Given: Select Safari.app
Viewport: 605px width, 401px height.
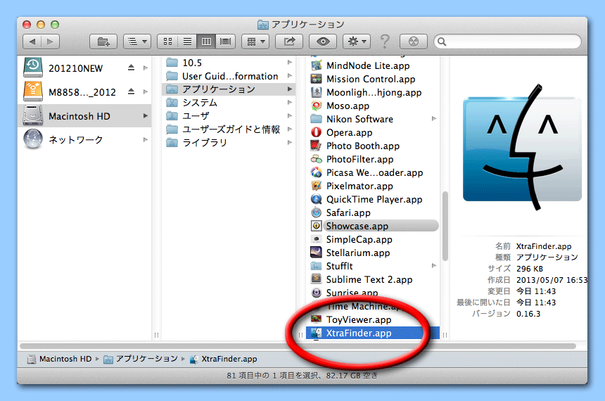Looking at the screenshot, I should tap(374, 212).
